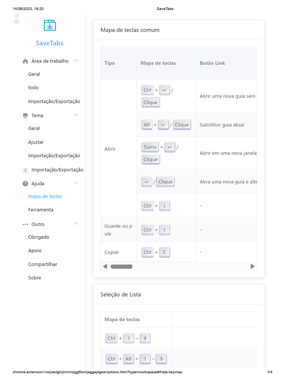The width and height of the screenshot is (285, 381).
Task: Click the SaveTabs title link
Action: 50,43
